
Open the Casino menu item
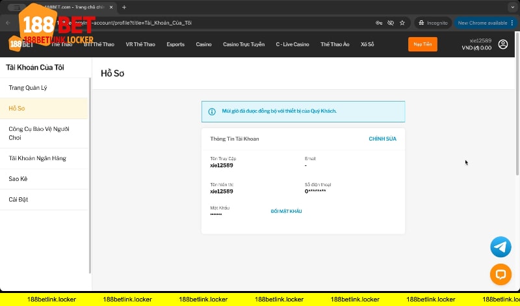point(203,44)
